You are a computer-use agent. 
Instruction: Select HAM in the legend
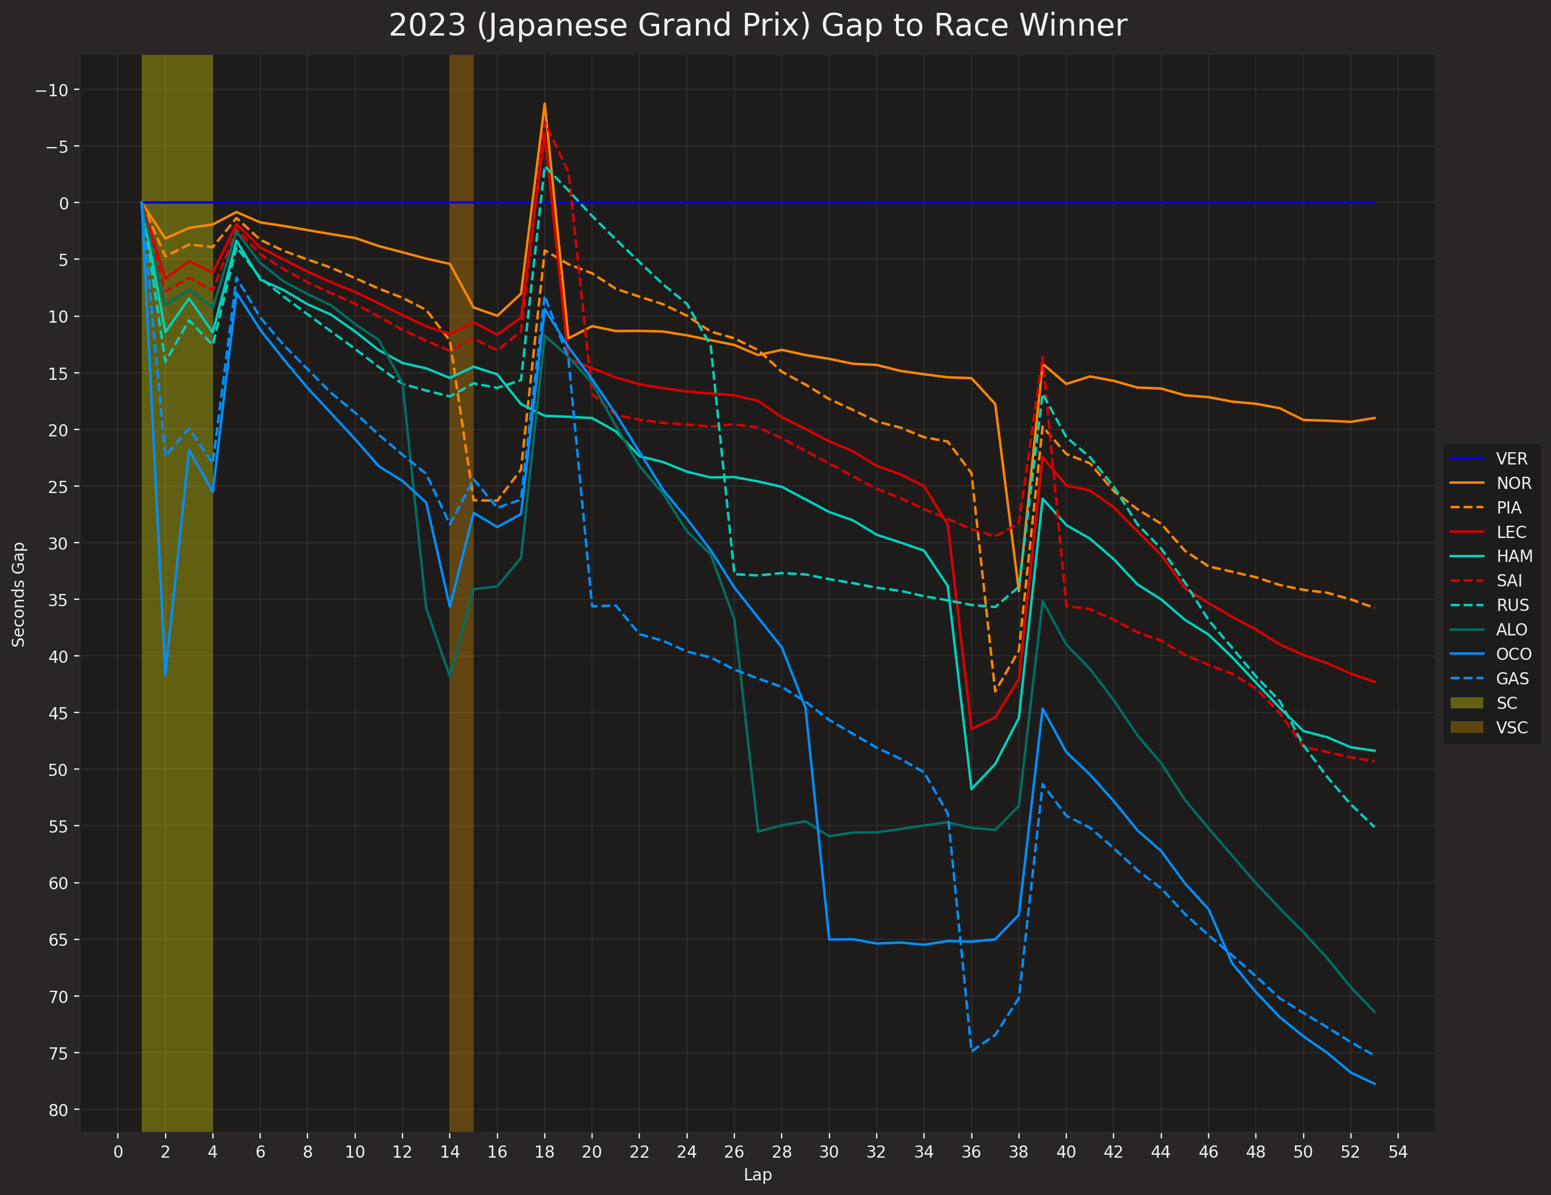(x=1514, y=556)
